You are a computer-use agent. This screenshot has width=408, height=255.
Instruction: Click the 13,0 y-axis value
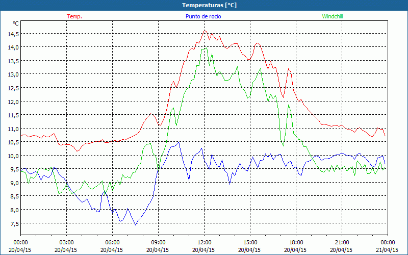[14, 74]
